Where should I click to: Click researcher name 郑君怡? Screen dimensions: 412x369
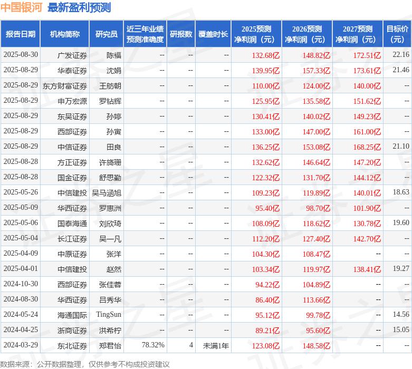110,346
